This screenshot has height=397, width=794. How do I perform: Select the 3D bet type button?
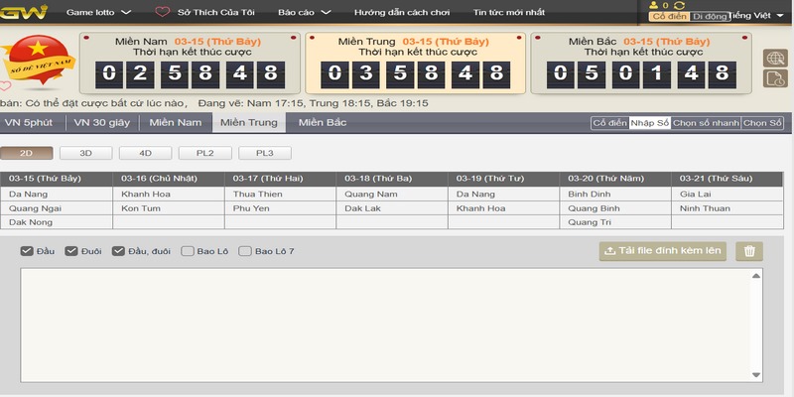pos(85,154)
